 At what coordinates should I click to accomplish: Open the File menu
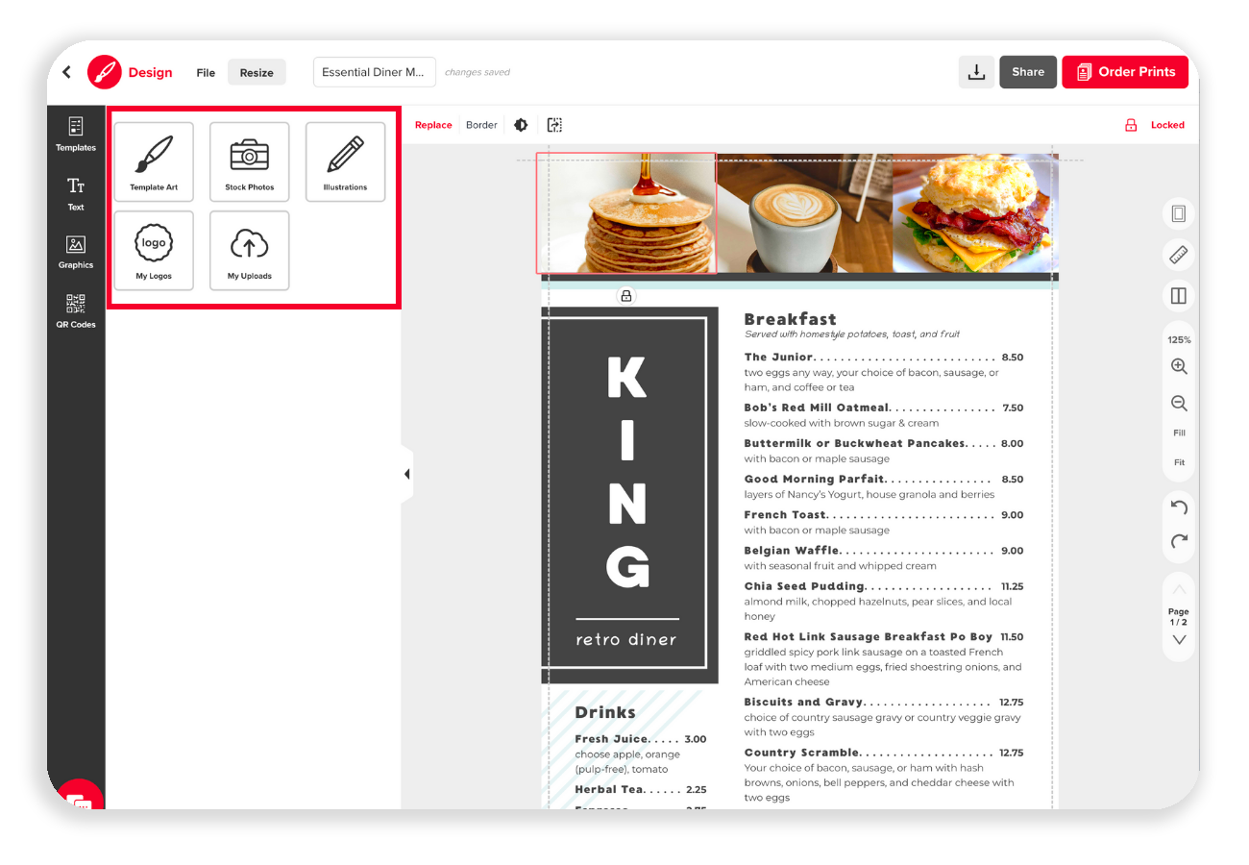(x=206, y=73)
